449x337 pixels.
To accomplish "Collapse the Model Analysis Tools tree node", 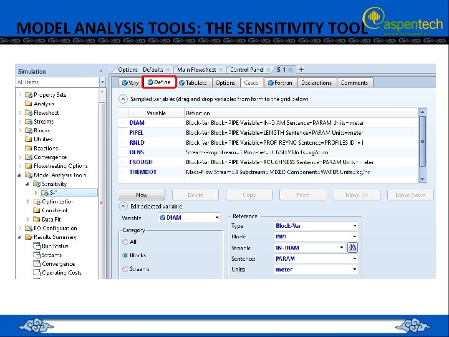I will [x=19, y=175].
